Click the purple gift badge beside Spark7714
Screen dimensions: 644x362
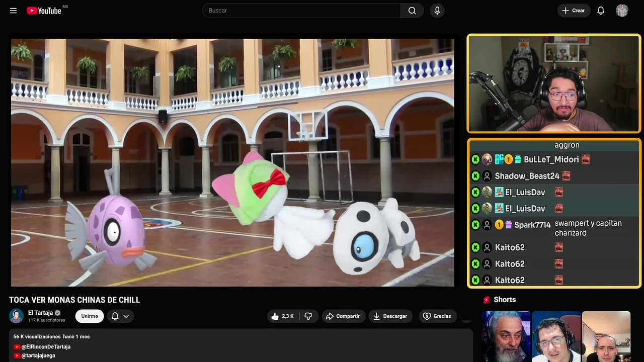[508, 225]
